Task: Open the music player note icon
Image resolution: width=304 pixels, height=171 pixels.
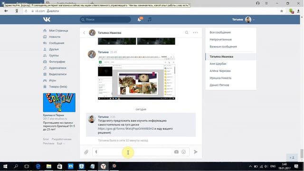Action: [150, 19]
